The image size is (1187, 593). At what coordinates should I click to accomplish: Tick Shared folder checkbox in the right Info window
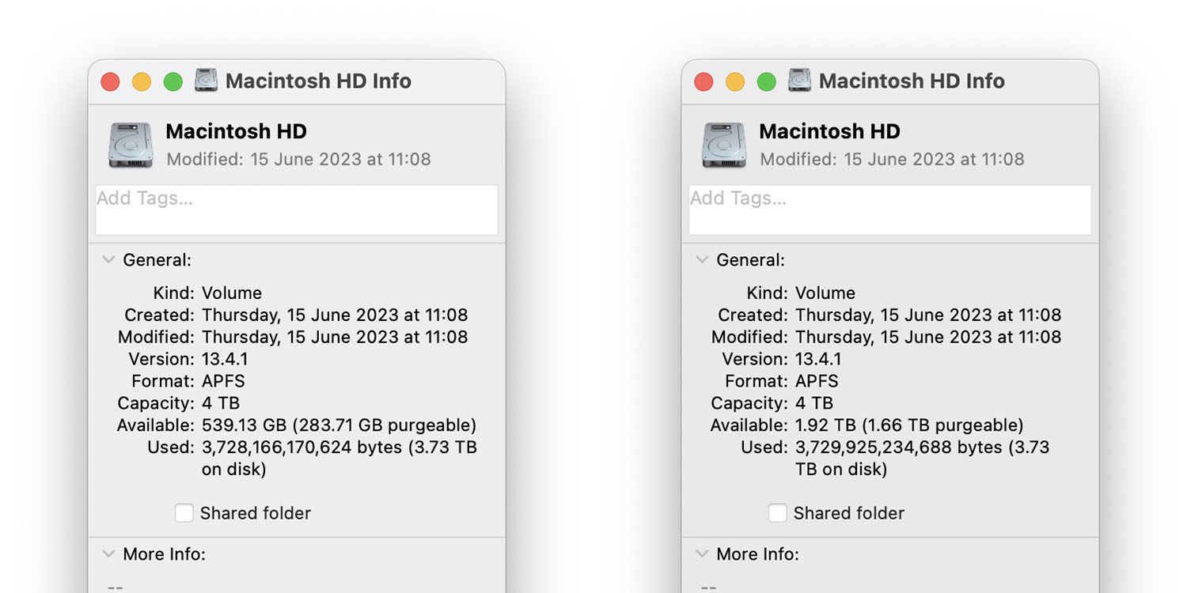778,513
